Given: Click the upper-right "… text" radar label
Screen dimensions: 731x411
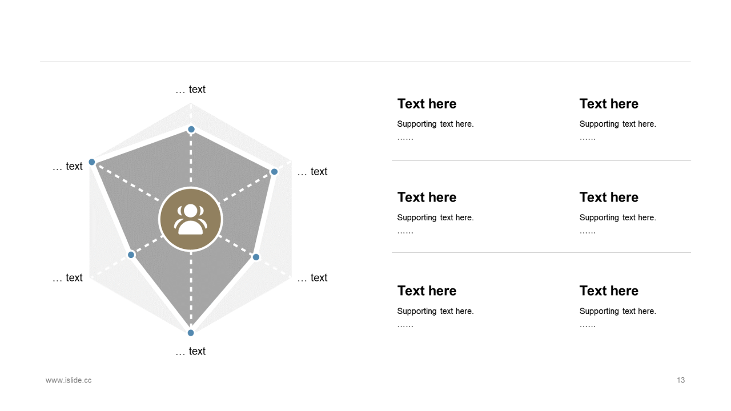Looking at the screenshot, I should [312, 172].
